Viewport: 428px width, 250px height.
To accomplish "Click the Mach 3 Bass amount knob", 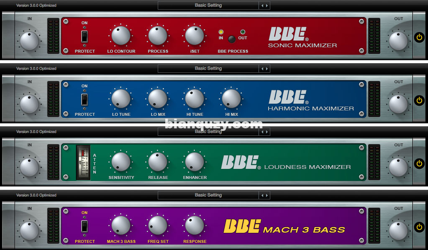I will [x=121, y=225].
